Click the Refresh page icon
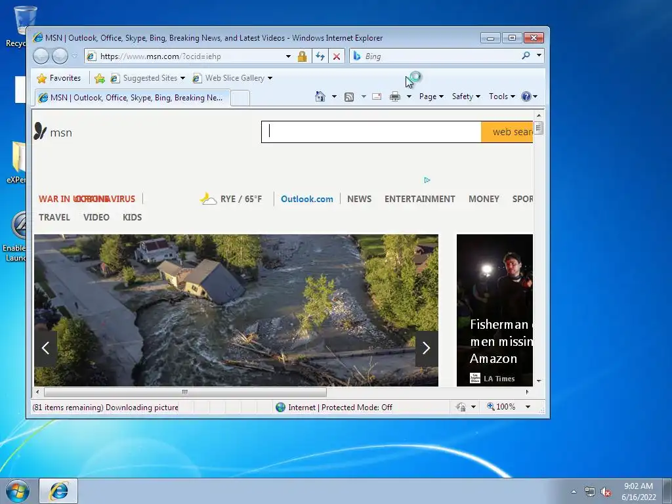This screenshot has height=504, width=672. (x=320, y=56)
